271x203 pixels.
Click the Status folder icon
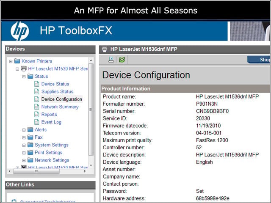pos(30,76)
